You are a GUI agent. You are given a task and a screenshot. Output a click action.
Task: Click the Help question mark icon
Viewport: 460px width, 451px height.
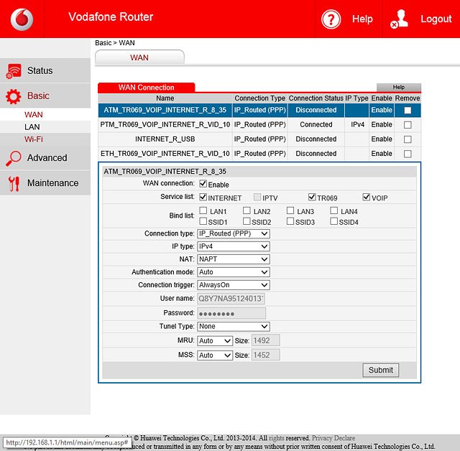tap(331, 19)
